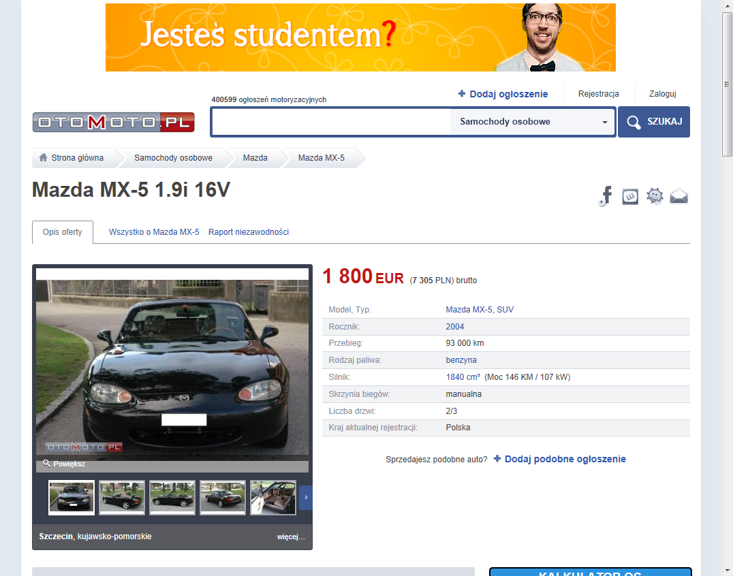Click Powiększ to enlarge photo
733x576 pixels.
(x=69, y=464)
